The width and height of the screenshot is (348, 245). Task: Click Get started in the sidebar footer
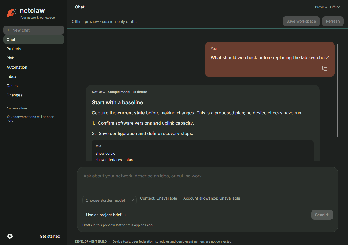tap(50, 236)
